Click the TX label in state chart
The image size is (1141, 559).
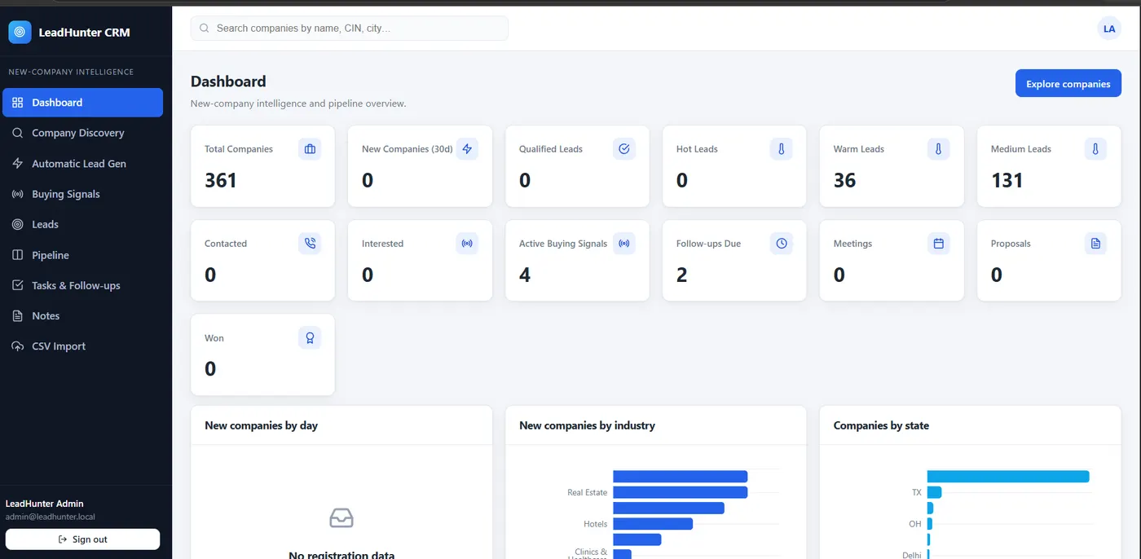[917, 493]
